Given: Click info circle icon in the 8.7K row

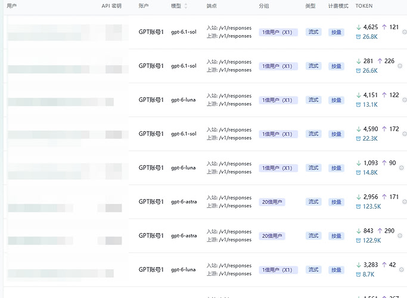Looking at the screenshot, I should pos(401,270).
